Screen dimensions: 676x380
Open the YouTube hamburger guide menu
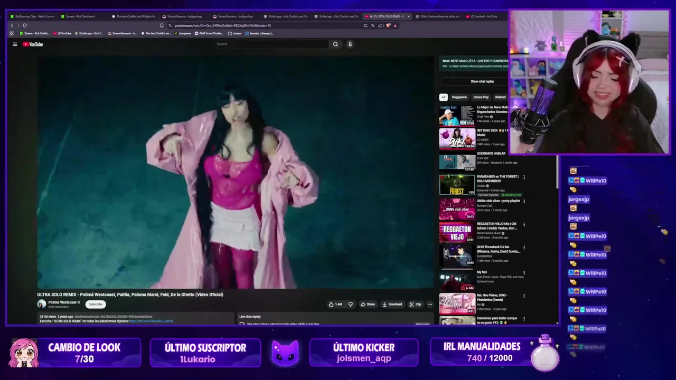(x=15, y=44)
